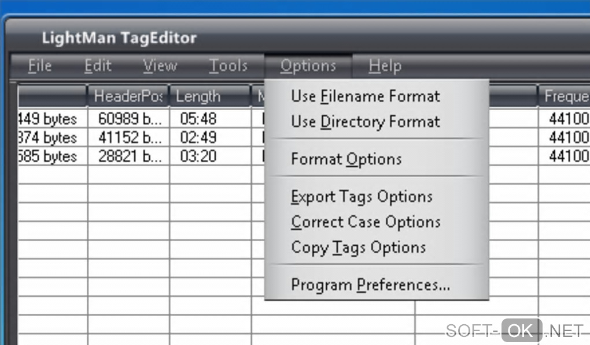Select the row with length 02:49
590x345 pixels.
pos(198,137)
